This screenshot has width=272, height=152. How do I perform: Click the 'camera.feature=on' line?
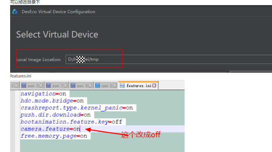(50, 129)
